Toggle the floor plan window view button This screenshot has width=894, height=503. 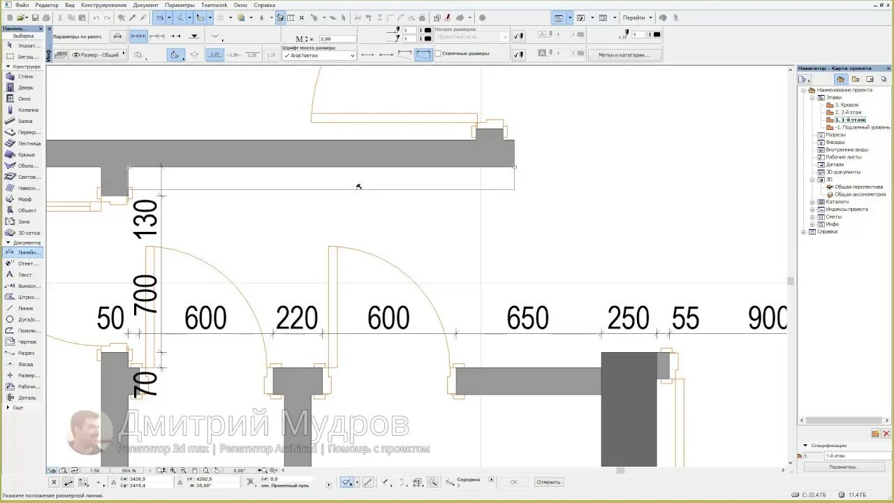[558, 17]
